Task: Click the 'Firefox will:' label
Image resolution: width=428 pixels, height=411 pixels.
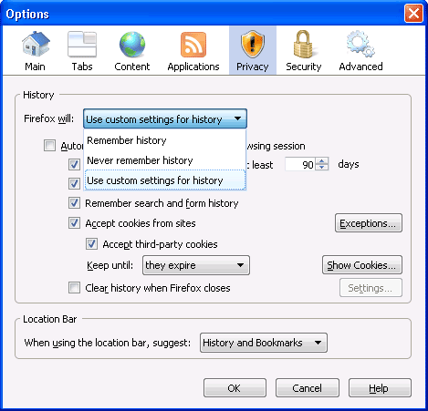Action: point(49,118)
